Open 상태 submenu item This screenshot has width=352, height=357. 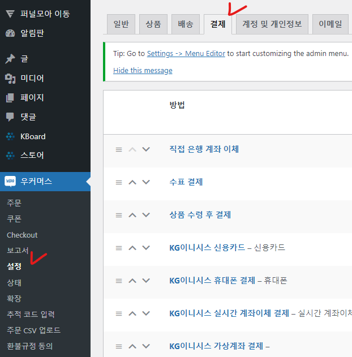(14, 282)
